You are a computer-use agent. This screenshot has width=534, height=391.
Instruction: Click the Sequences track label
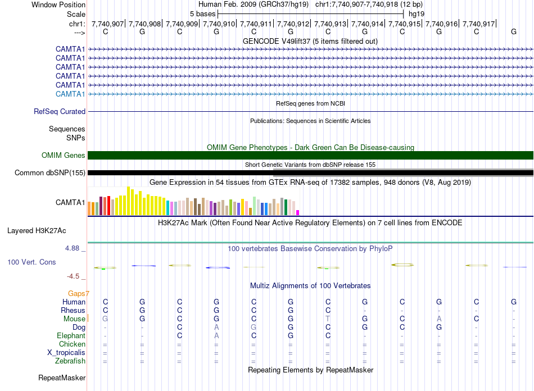(x=67, y=129)
